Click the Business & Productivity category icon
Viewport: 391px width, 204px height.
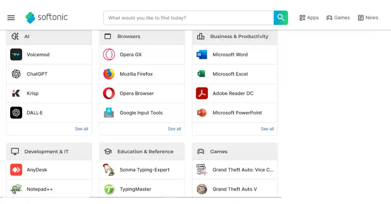tap(201, 36)
